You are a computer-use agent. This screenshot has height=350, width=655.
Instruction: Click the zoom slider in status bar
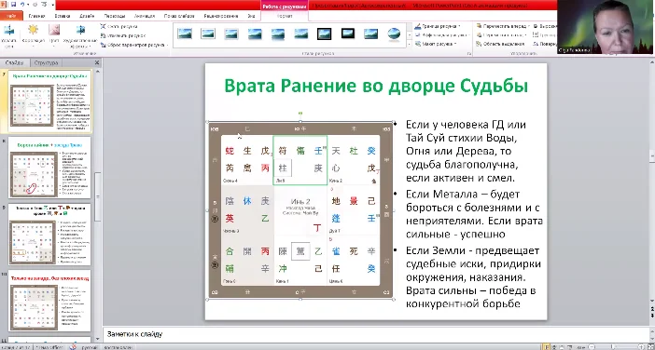click(x=614, y=346)
